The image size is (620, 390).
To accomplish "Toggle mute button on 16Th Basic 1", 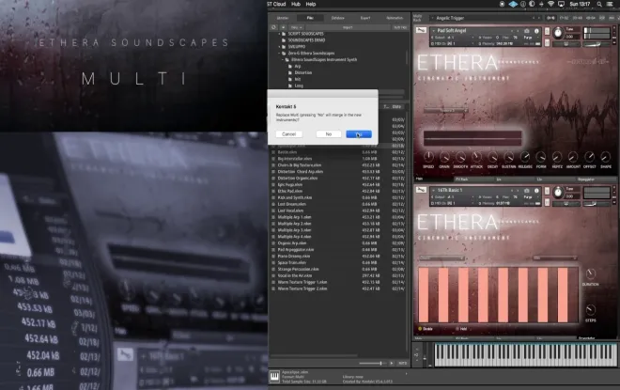I will [x=548, y=202].
